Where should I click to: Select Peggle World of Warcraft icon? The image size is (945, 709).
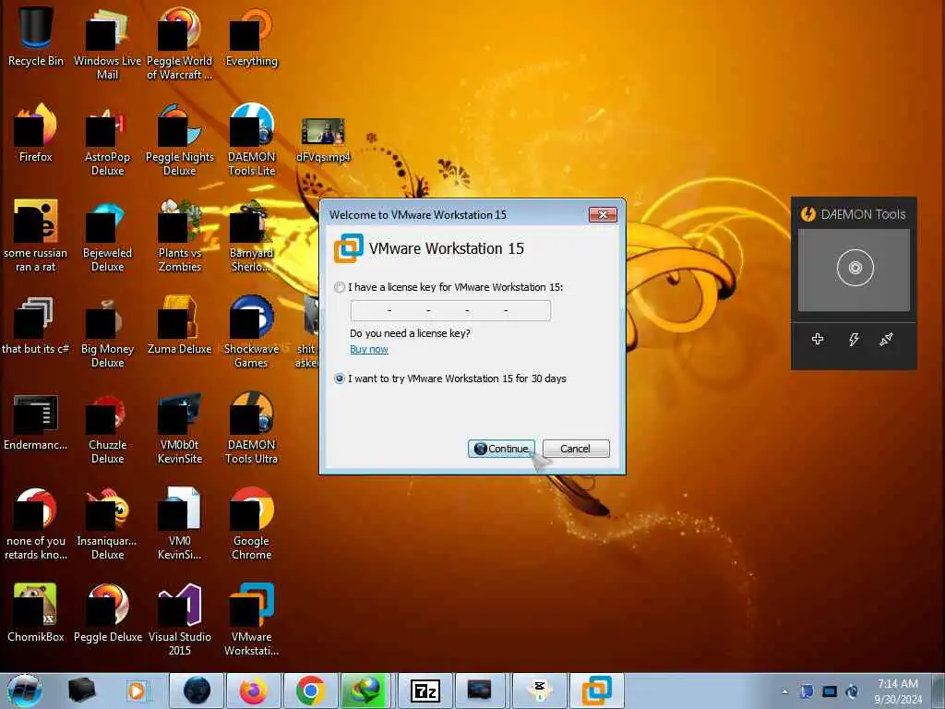point(180,42)
